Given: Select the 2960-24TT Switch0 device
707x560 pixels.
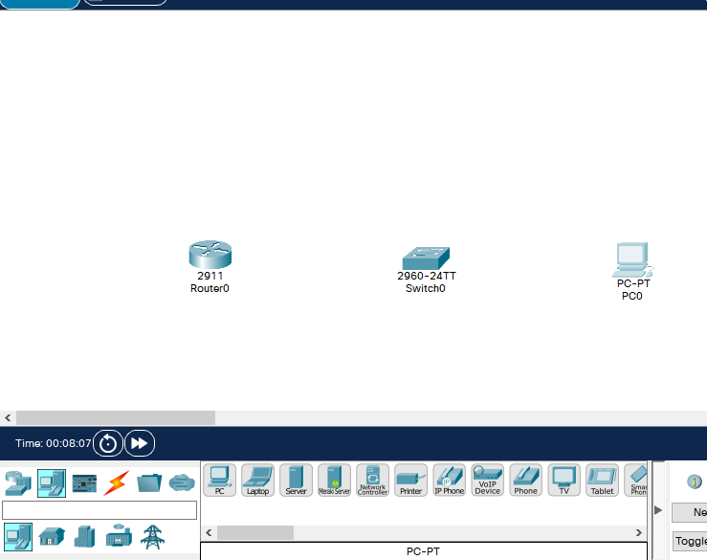Looking at the screenshot, I should point(426,258).
